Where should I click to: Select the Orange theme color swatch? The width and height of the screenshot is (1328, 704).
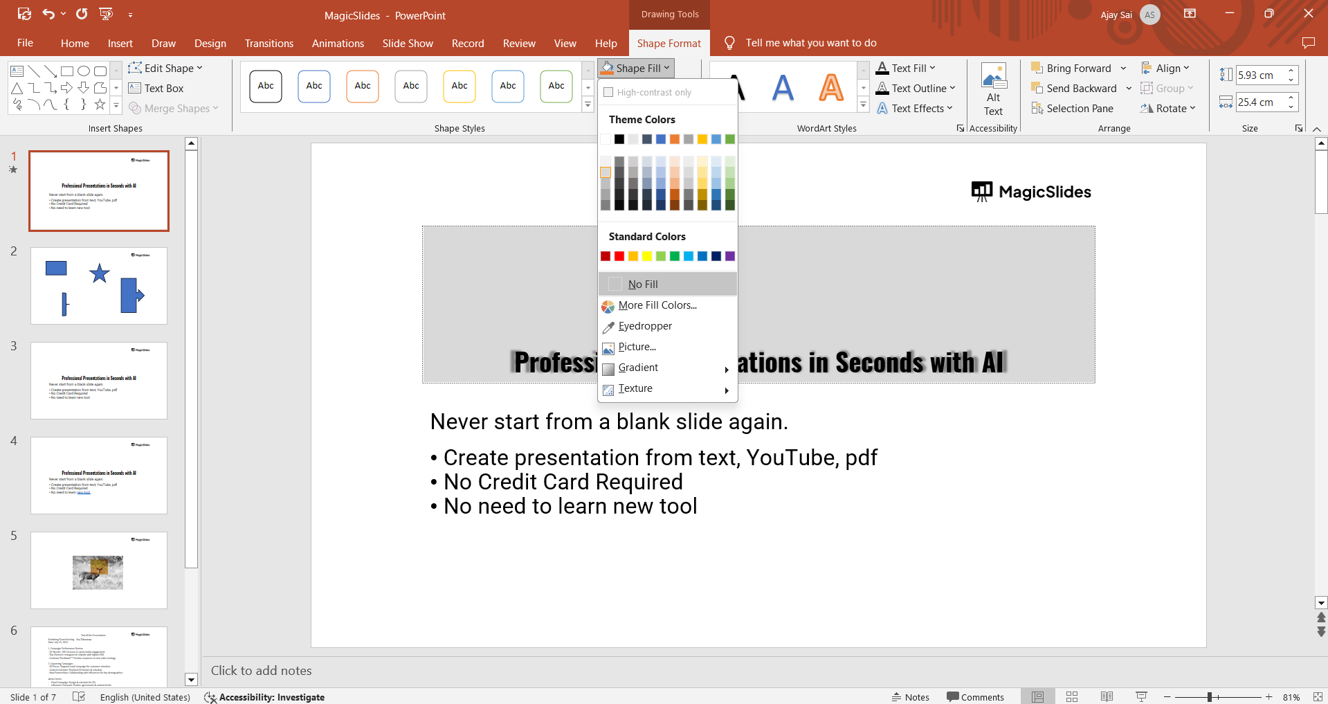tap(675, 139)
